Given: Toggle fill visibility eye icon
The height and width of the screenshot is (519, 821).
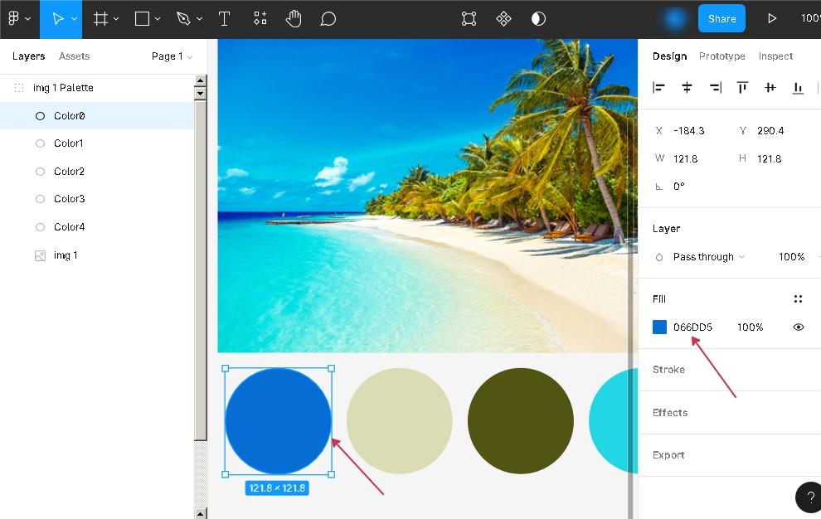Looking at the screenshot, I should coord(798,327).
